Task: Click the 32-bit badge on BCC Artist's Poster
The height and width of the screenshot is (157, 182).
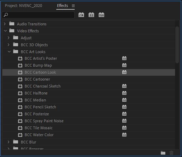Action: pyautogui.click(x=124, y=58)
